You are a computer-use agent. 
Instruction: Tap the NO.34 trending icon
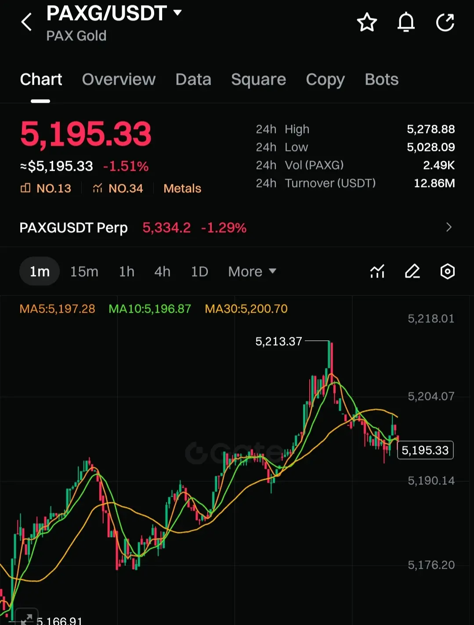pos(98,188)
